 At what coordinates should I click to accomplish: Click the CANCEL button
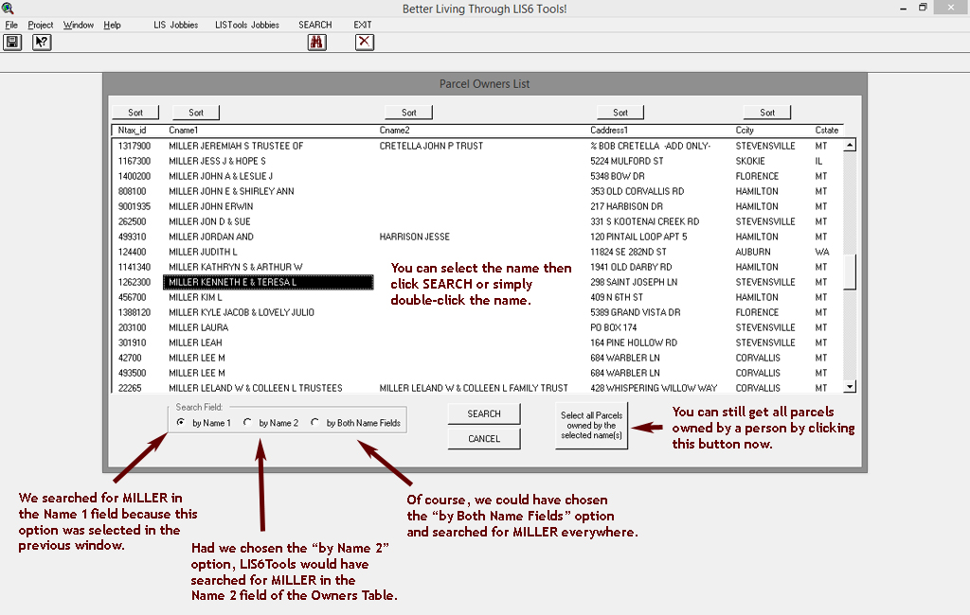484,438
